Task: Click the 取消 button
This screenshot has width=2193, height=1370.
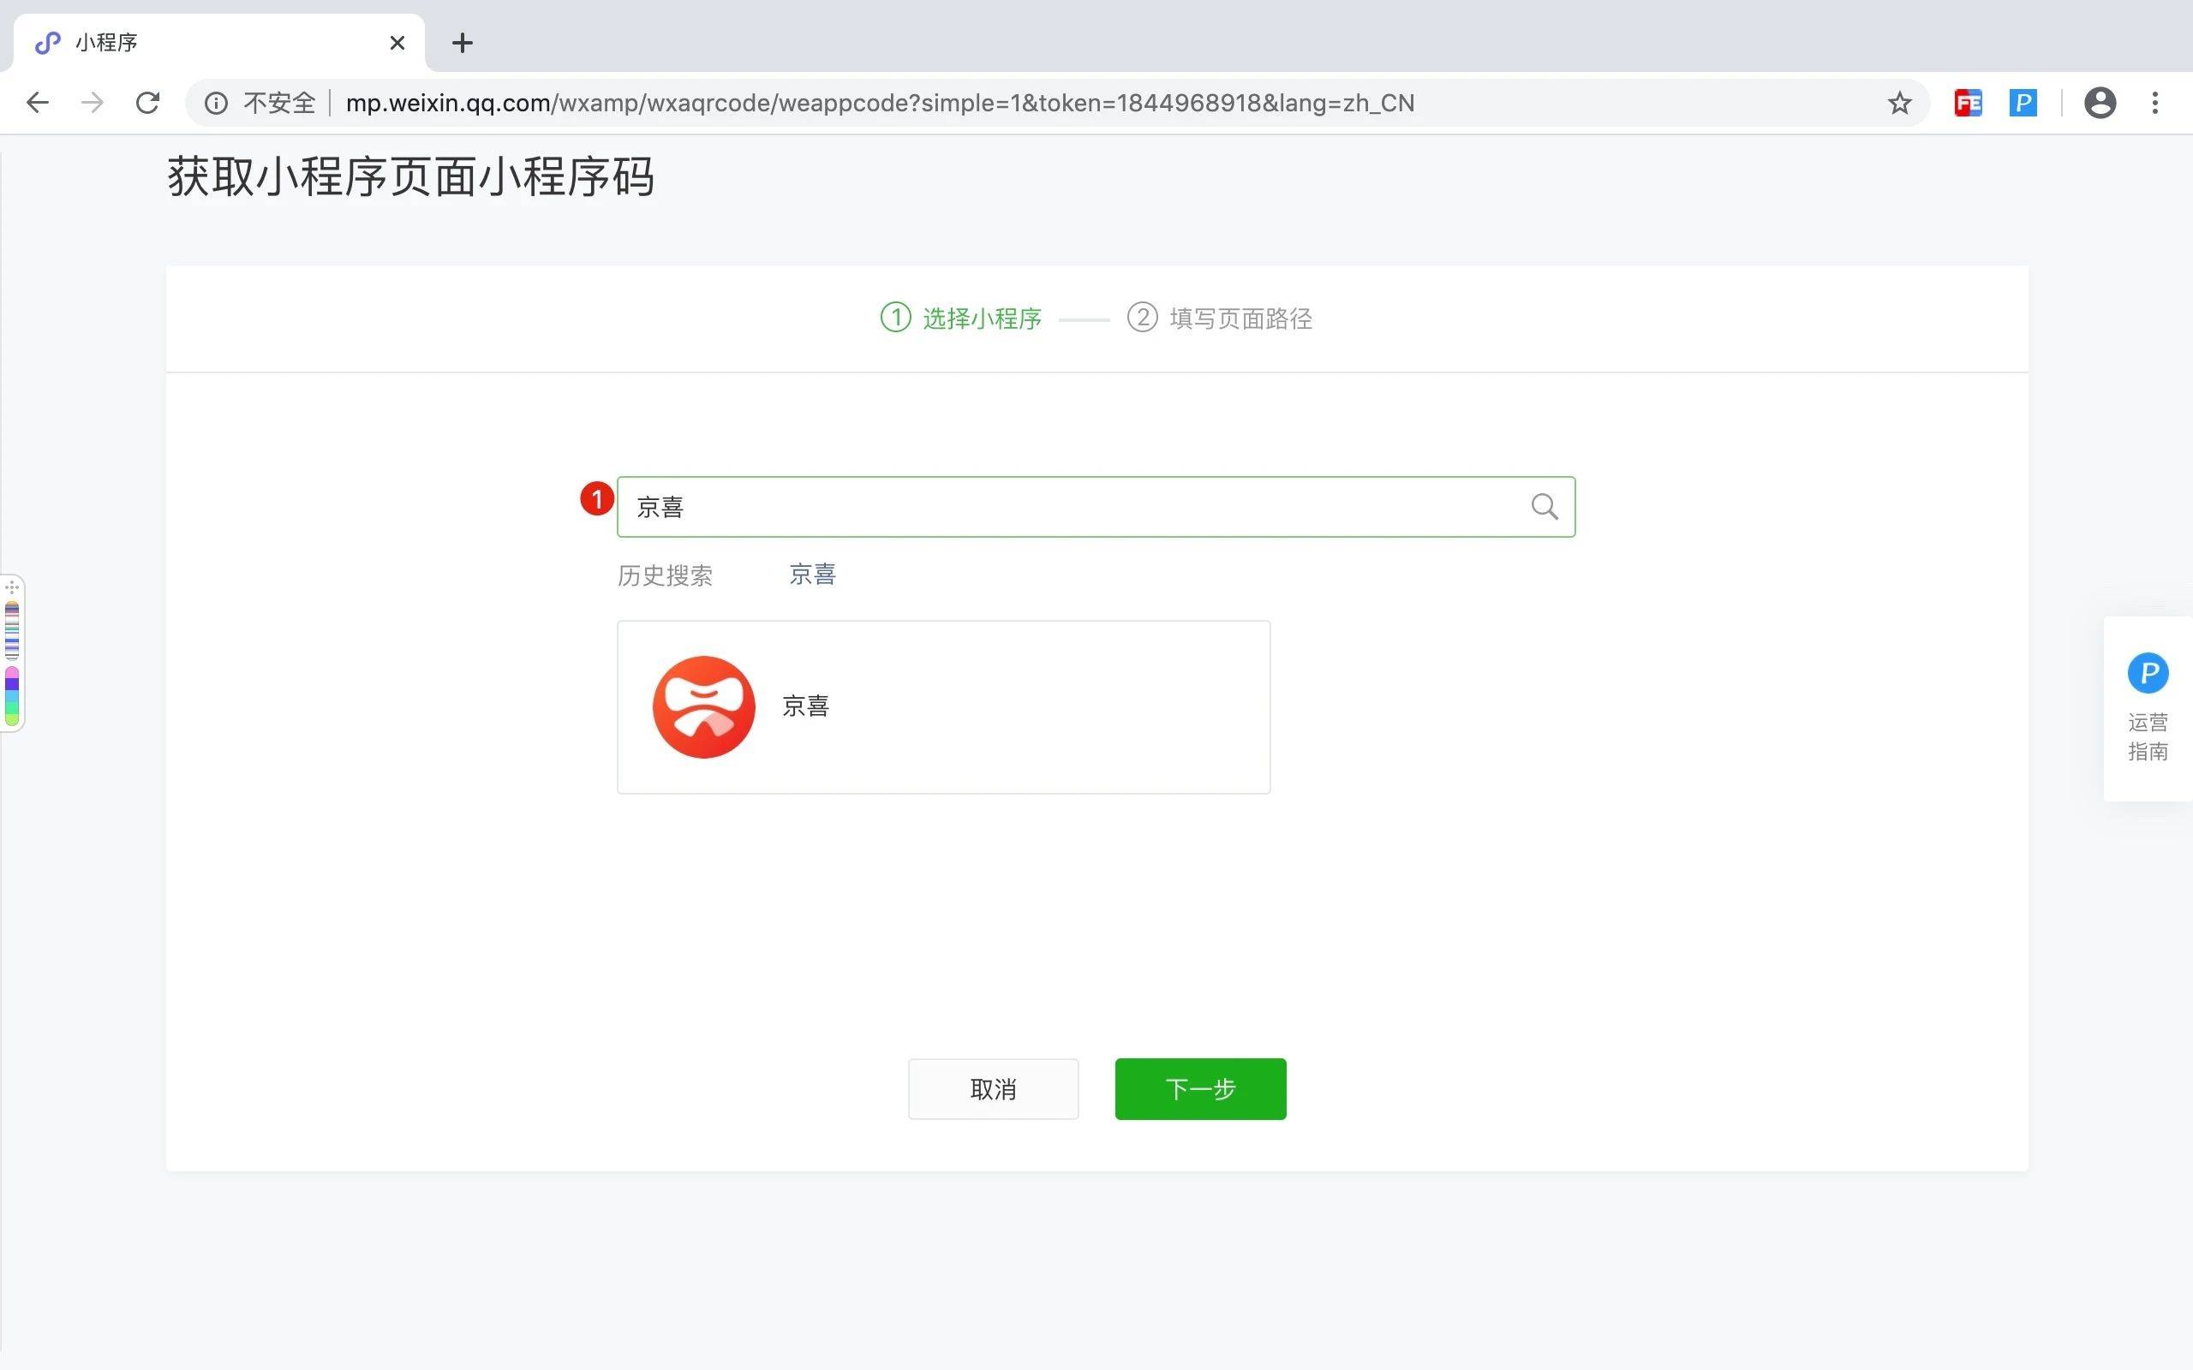Action: pos(993,1088)
